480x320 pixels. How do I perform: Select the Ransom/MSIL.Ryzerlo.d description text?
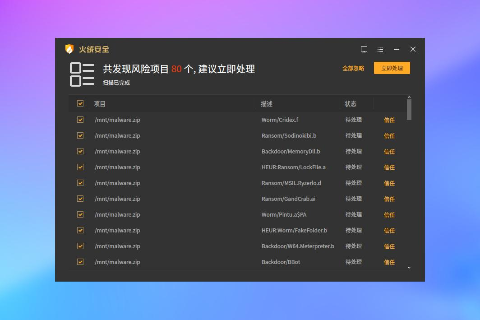pyautogui.click(x=291, y=183)
